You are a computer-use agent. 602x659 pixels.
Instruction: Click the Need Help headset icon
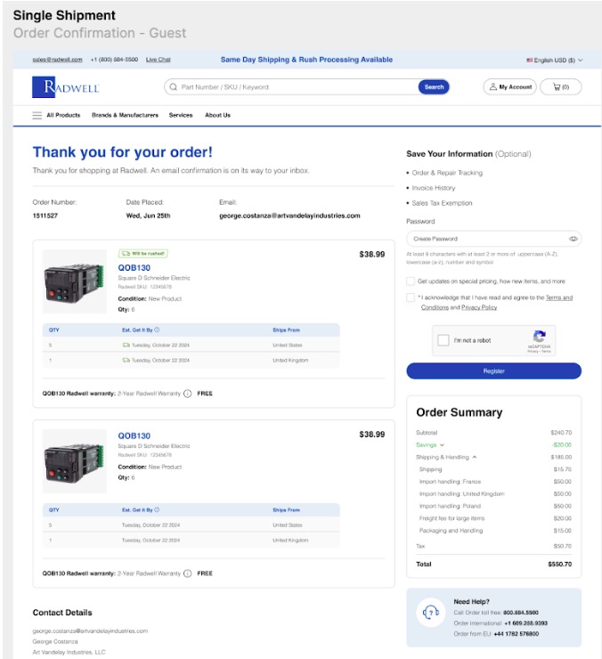click(430, 613)
